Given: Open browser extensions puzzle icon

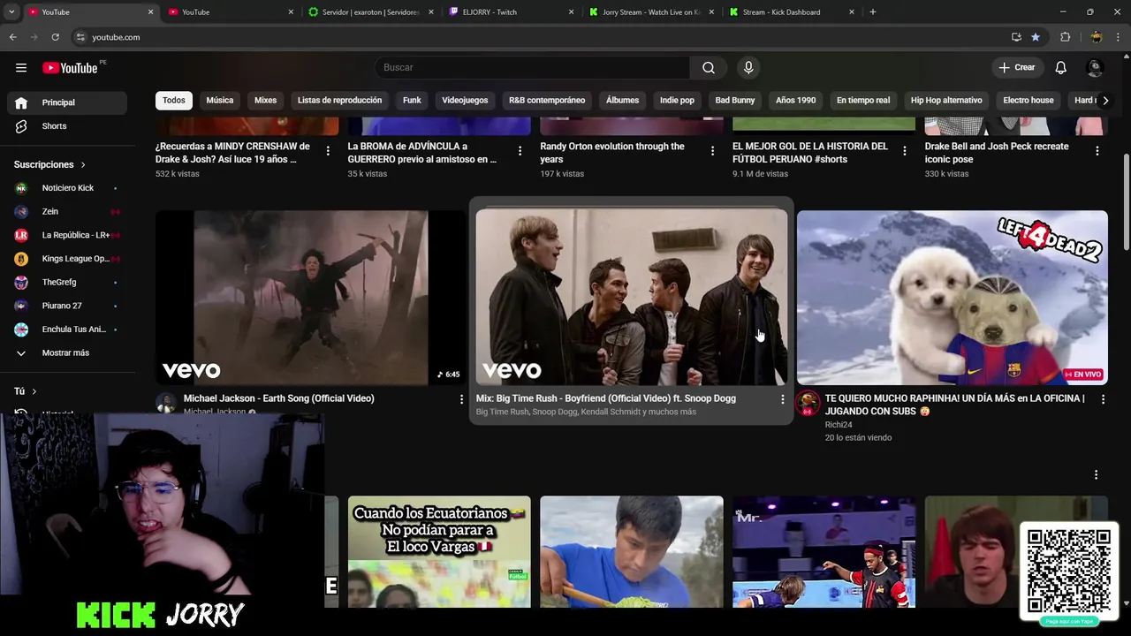Looking at the screenshot, I should tap(1065, 37).
